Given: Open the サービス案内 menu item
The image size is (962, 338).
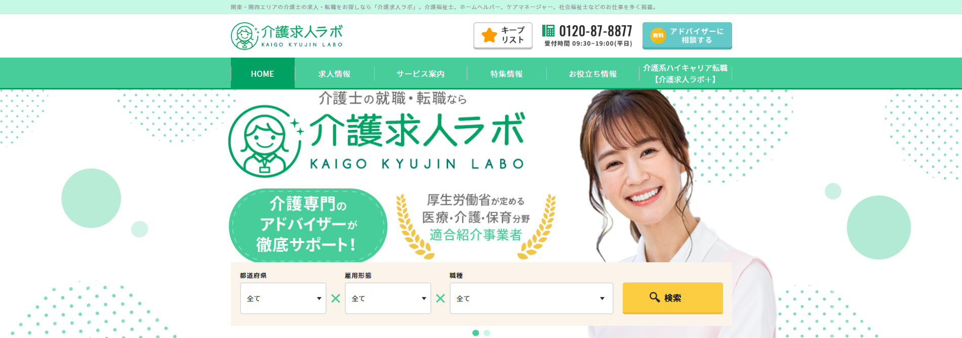Looking at the screenshot, I should (x=420, y=74).
